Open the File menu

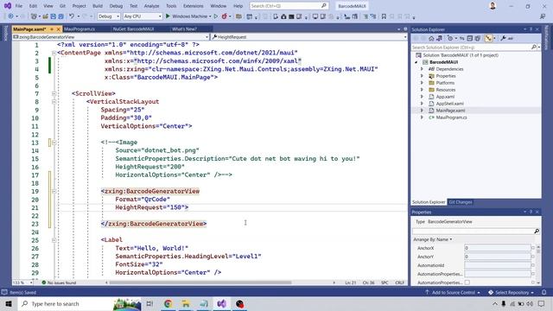(19, 6)
